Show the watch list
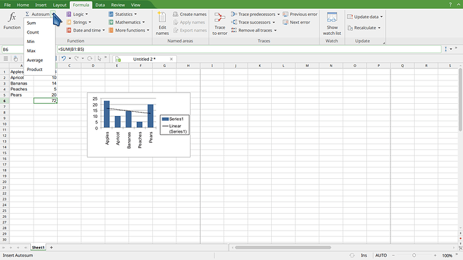 point(332,23)
